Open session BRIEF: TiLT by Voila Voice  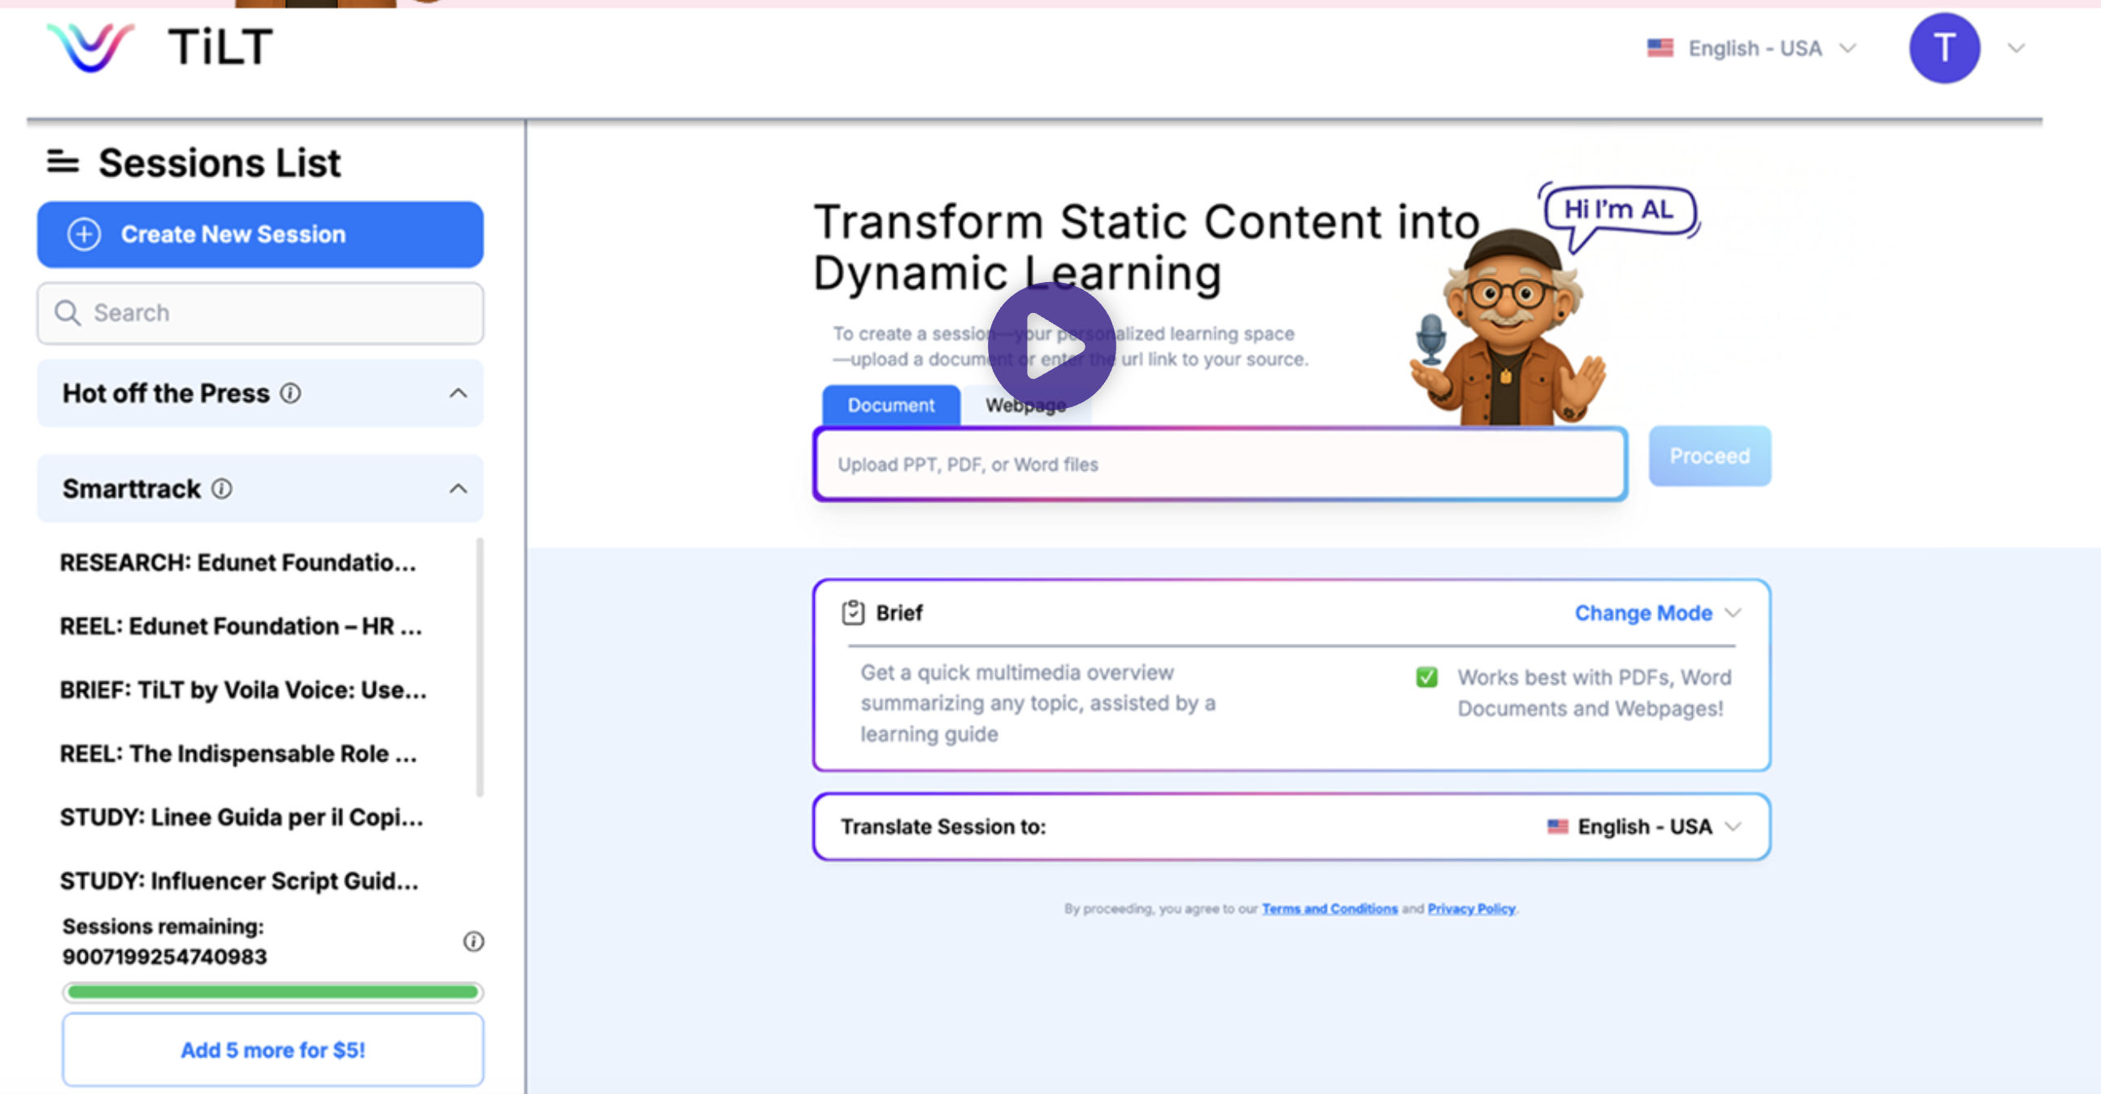(243, 689)
